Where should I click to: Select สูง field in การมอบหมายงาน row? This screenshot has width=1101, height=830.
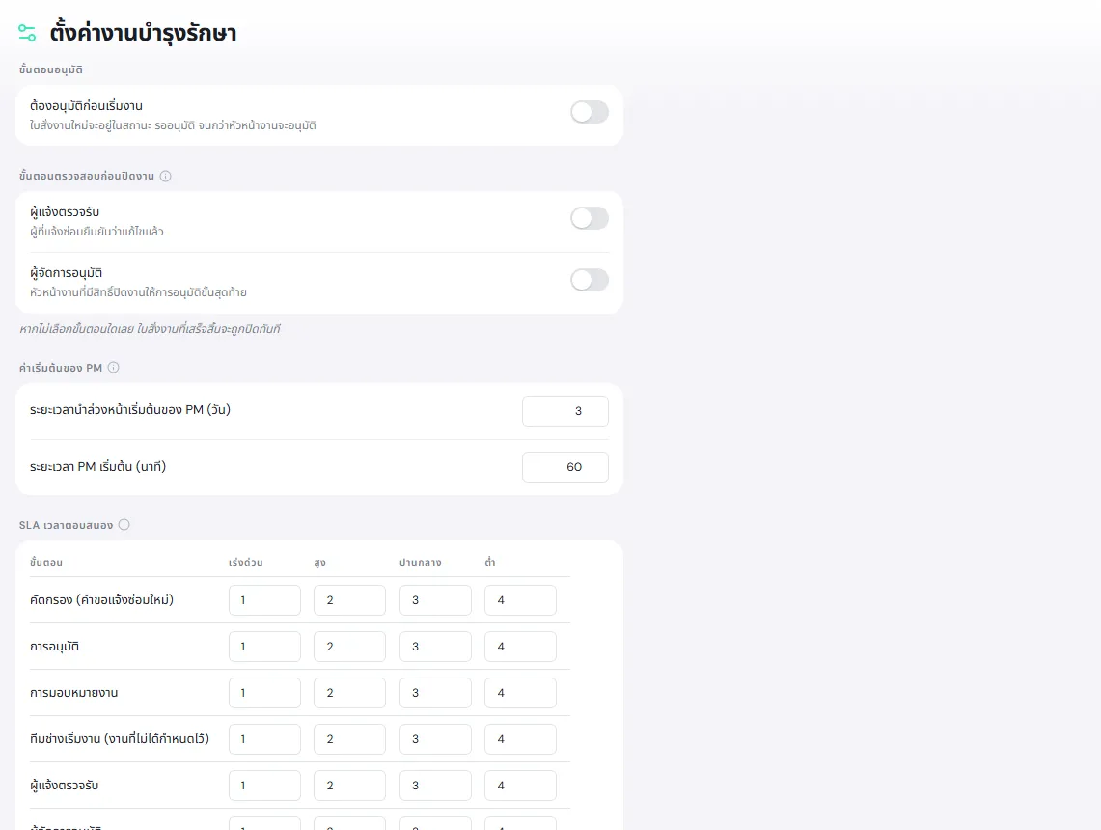point(349,693)
